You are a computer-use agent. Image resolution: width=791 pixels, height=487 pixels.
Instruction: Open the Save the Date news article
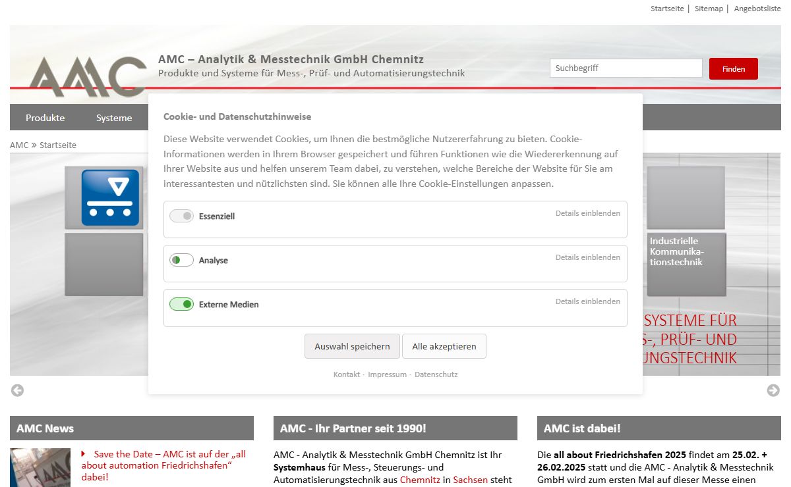(163, 465)
